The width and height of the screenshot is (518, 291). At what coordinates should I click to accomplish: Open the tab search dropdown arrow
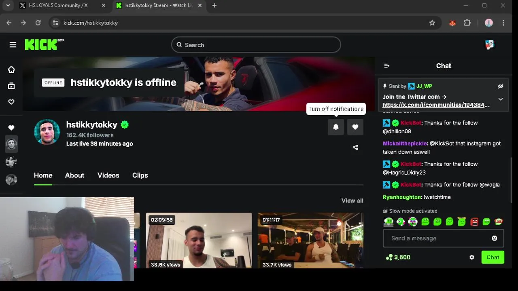(8, 6)
